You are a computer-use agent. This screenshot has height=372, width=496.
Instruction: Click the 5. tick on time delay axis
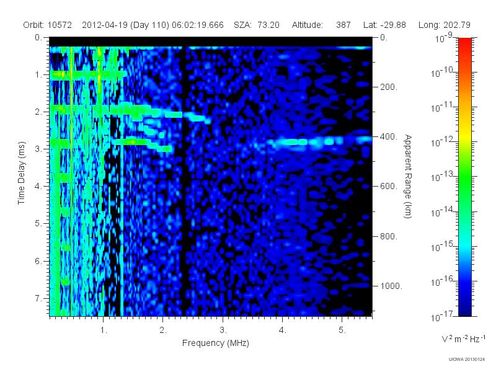coord(38,224)
